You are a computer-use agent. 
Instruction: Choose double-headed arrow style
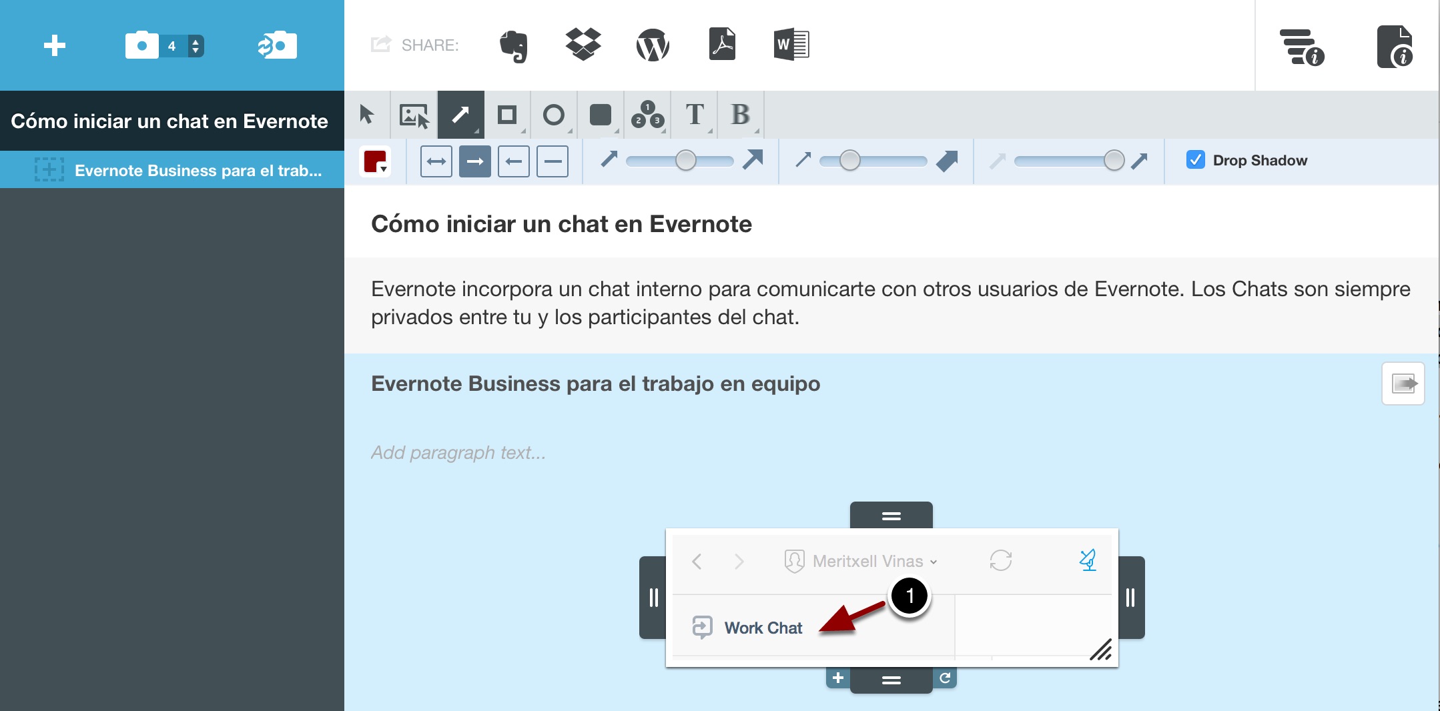point(436,161)
